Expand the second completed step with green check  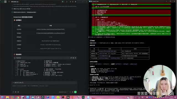click(24, 12)
